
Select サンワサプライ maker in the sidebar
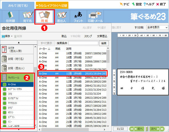click(17, 99)
